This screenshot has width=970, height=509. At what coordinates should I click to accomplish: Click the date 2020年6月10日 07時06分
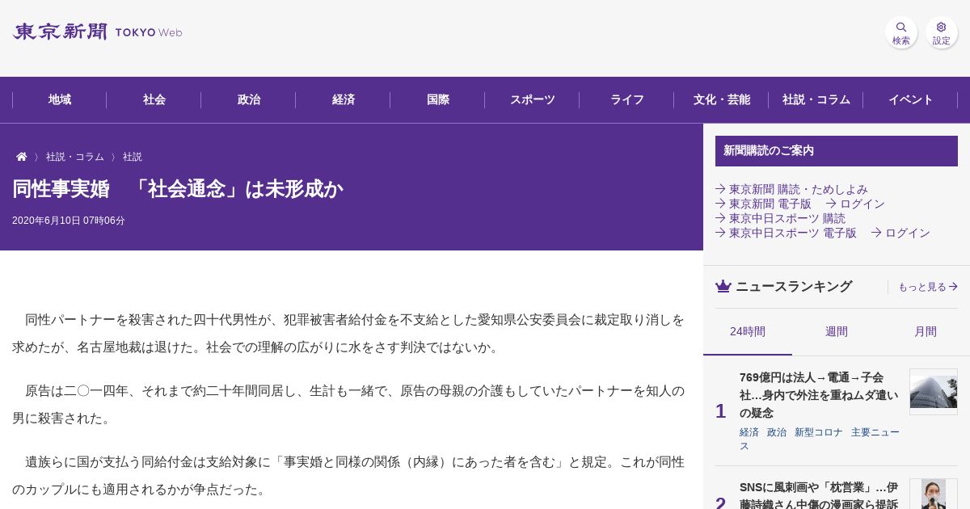point(69,221)
